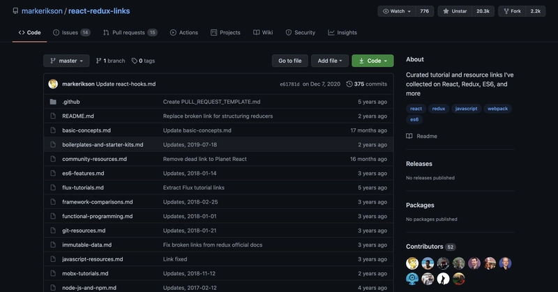
Task: Click markerikson's avatar in the commit header
Action: pyautogui.click(x=53, y=84)
